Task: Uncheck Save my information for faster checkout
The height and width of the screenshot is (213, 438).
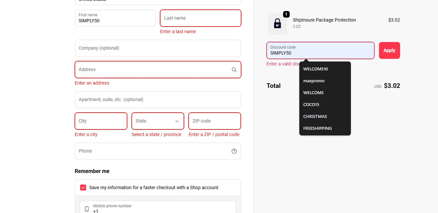Action: click(x=83, y=187)
